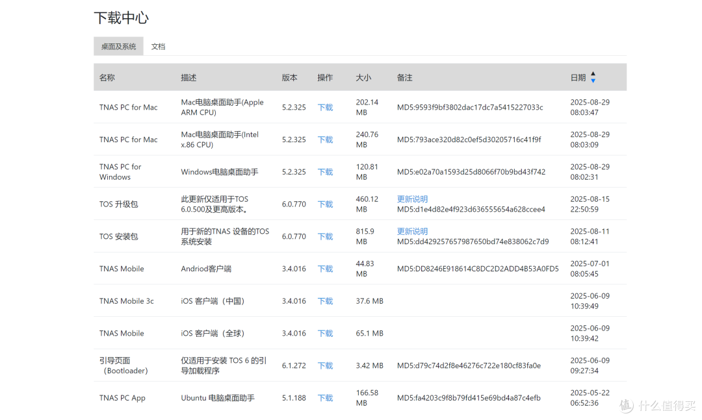The height and width of the screenshot is (420, 702).
Task: Click the date 2025-05-22 06:52:36
Action: 590,398
